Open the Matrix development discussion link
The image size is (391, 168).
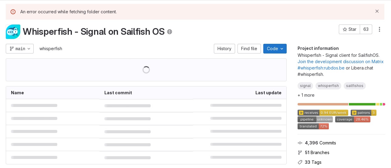(340, 62)
